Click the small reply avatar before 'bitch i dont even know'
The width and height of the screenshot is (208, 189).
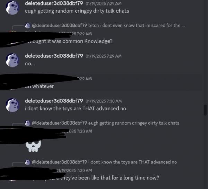click(28, 25)
